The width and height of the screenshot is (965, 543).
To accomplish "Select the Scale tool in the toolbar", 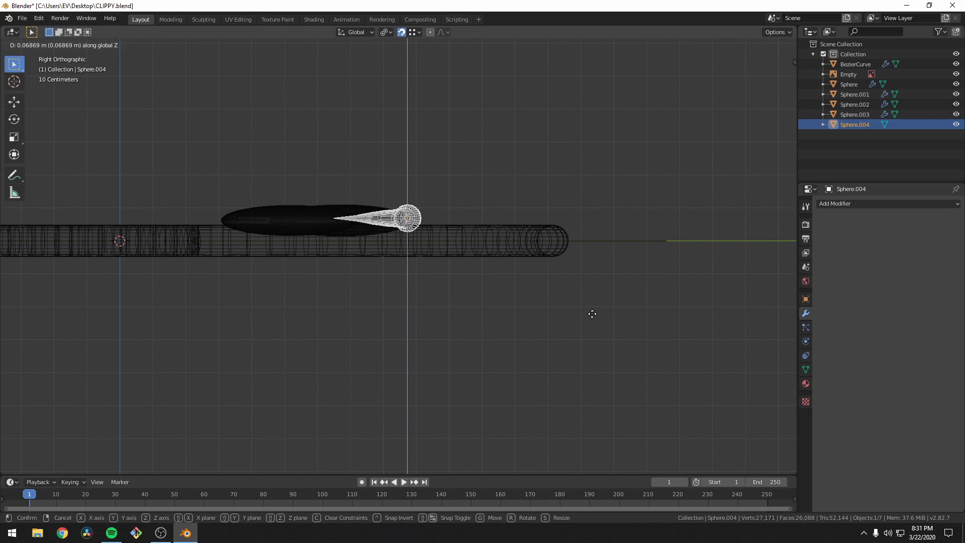I will pyautogui.click(x=14, y=137).
